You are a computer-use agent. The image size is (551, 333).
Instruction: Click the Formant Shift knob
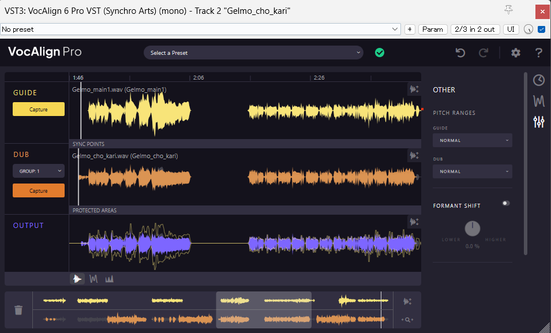click(473, 229)
